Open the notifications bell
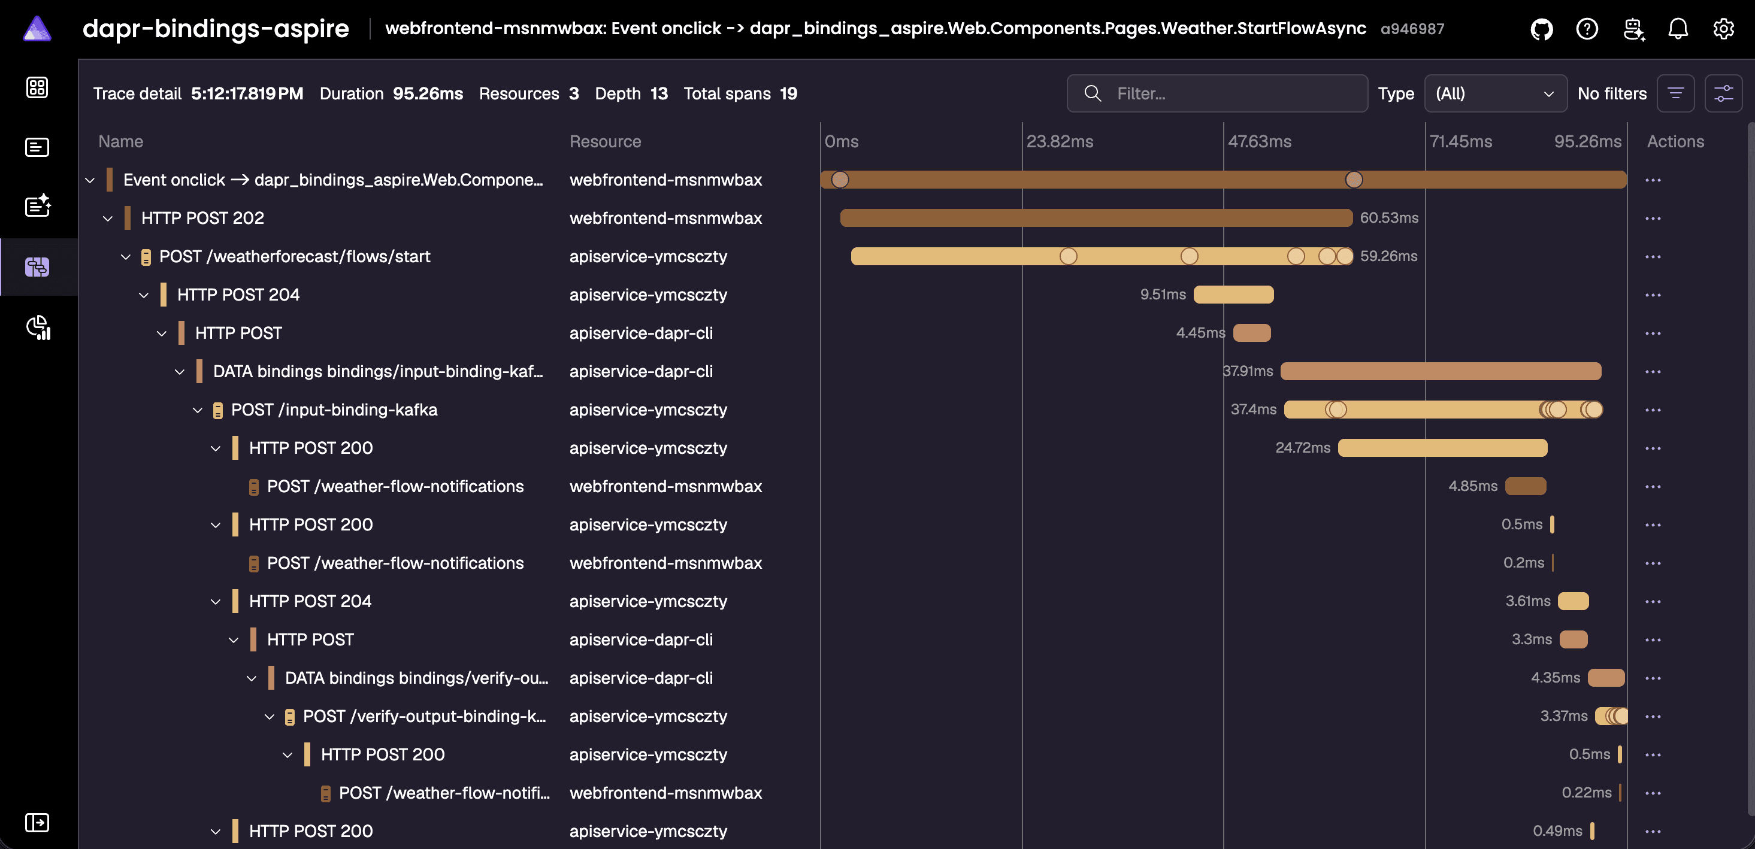This screenshot has width=1755, height=849. (x=1678, y=29)
